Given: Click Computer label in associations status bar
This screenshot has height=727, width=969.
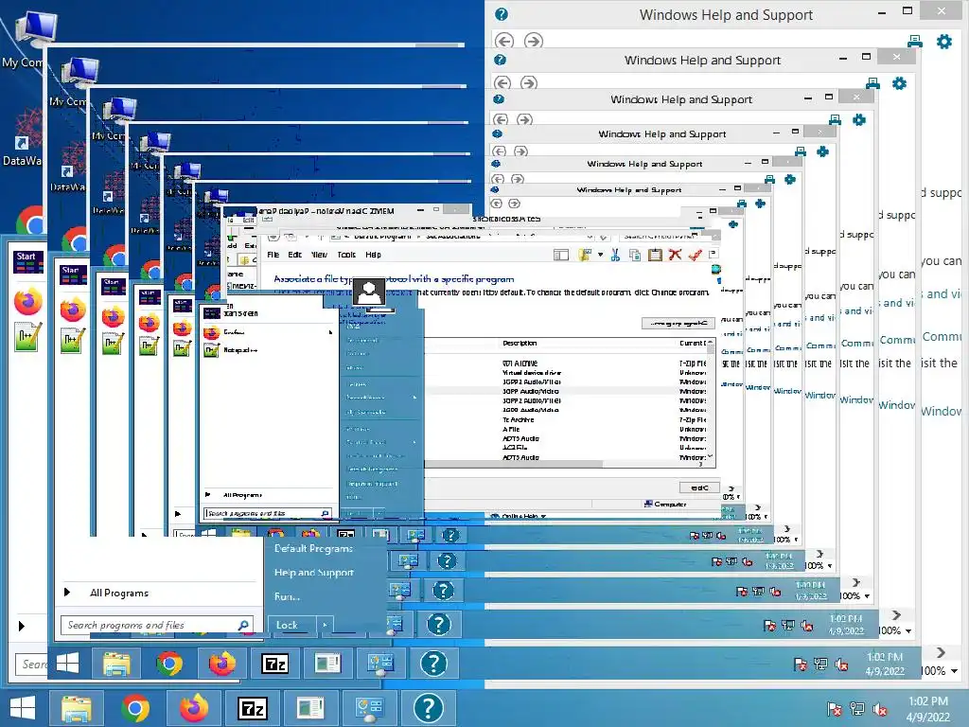Looking at the screenshot, I should (x=665, y=505).
